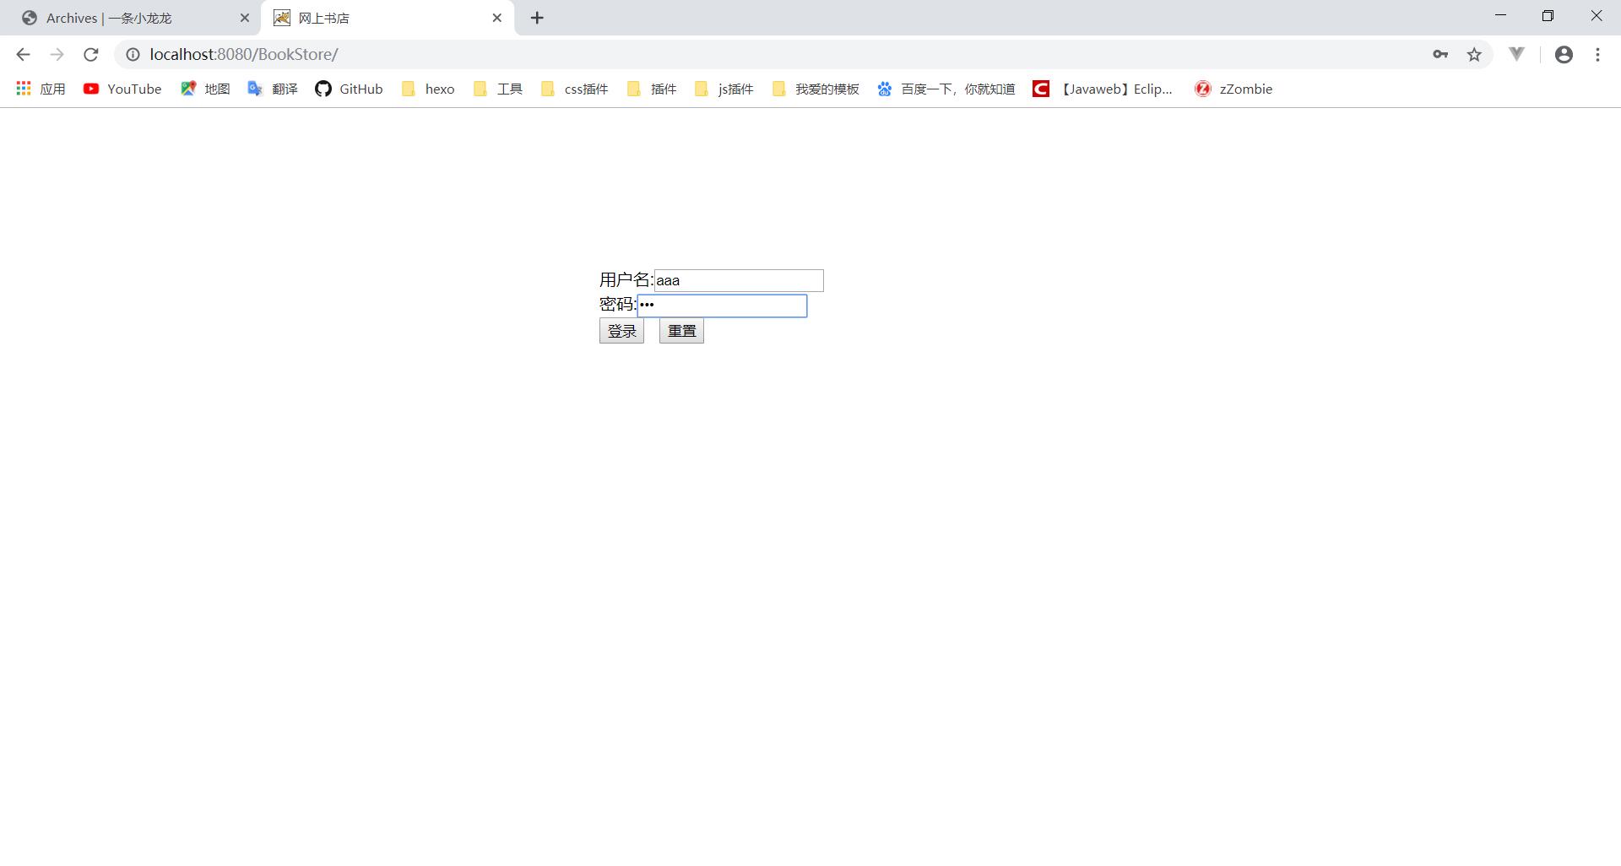
Task: Open the 工具 bookmark folder
Action: click(498, 89)
